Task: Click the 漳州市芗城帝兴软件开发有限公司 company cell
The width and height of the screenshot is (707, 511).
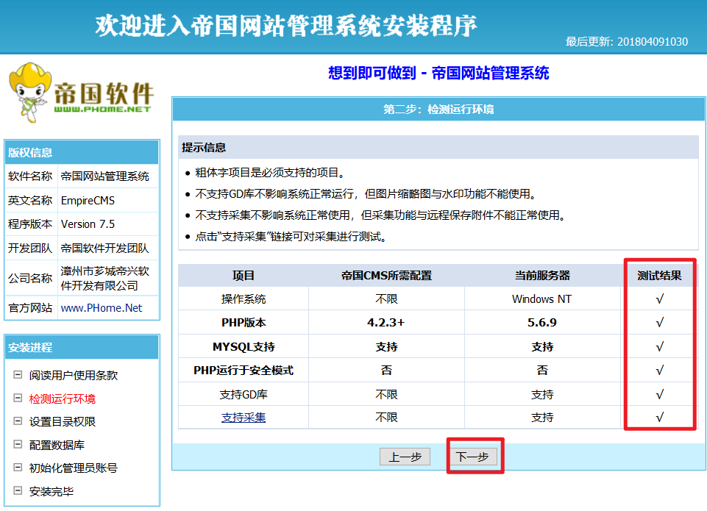Action: (108, 278)
